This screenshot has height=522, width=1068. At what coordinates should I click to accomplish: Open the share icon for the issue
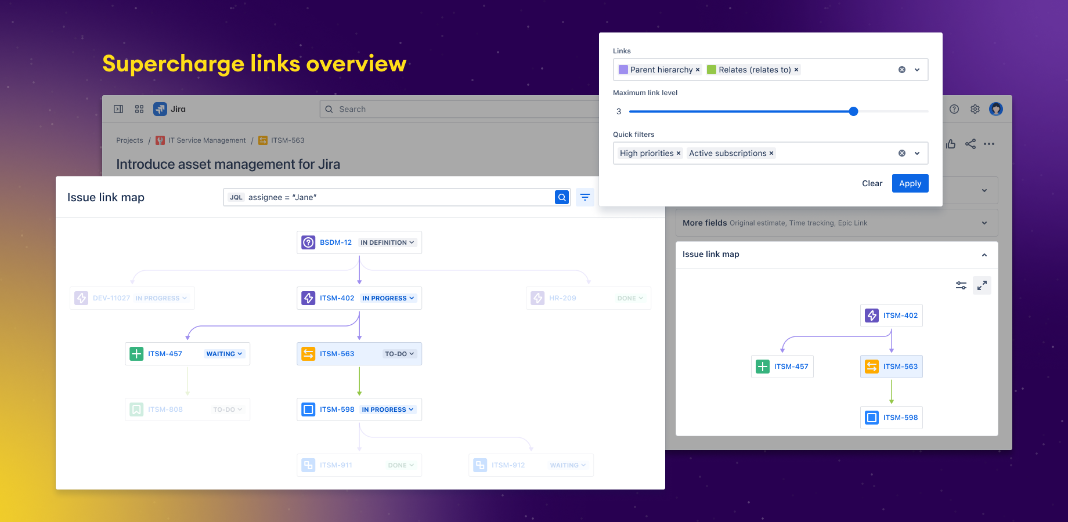[970, 144]
